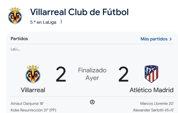The height and width of the screenshot is (113, 178).
Task: Click scorer Alexander Sørloth 45+5'
Action: coord(153,110)
